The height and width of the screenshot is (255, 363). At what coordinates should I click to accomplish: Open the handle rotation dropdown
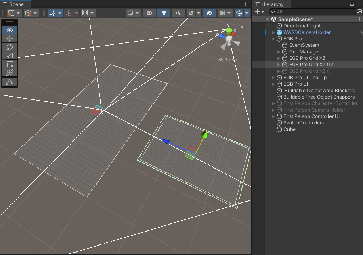35,13
